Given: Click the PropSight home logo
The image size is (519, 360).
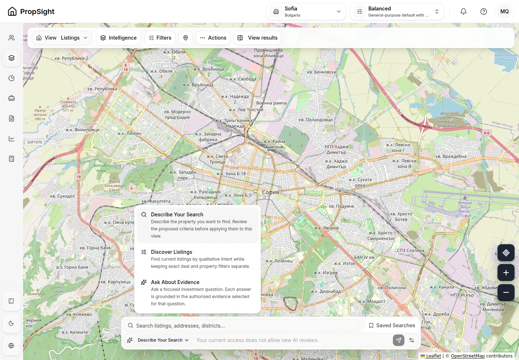Looking at the screenshot, I should (31, 12).
